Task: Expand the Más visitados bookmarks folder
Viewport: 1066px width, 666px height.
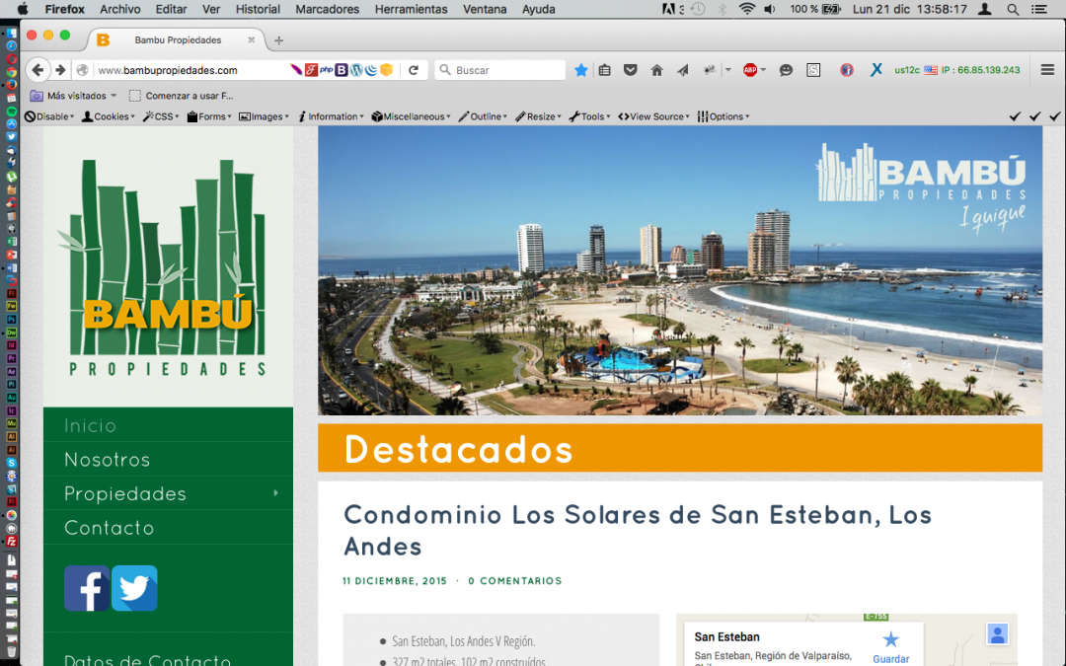Action: pyautogui.click(x=73, y=96)
